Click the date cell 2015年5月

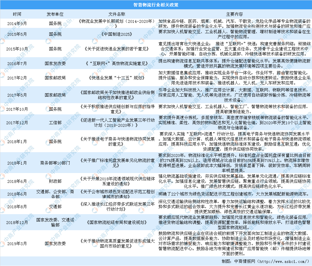point(17,34)
